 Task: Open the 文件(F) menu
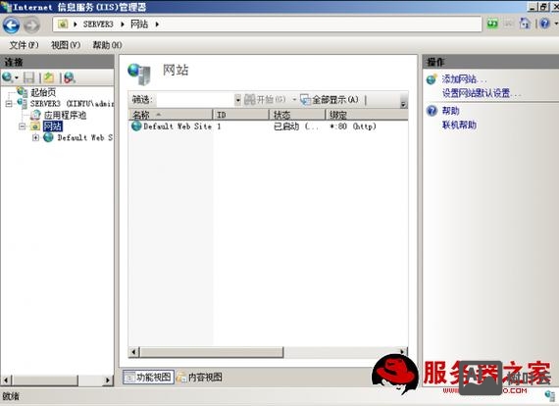[24, 45]
